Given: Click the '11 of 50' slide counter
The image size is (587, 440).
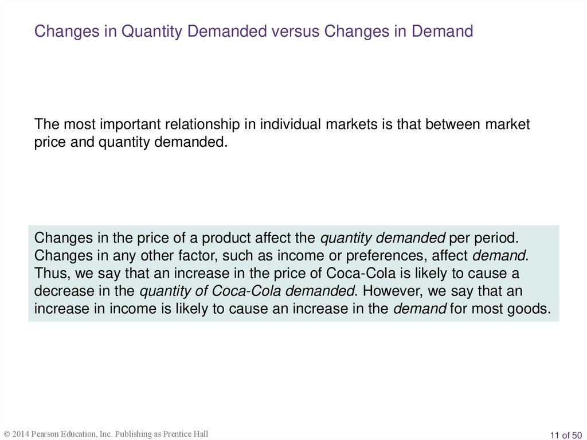Looking at the screenshot, I should (x=566, y=434).
